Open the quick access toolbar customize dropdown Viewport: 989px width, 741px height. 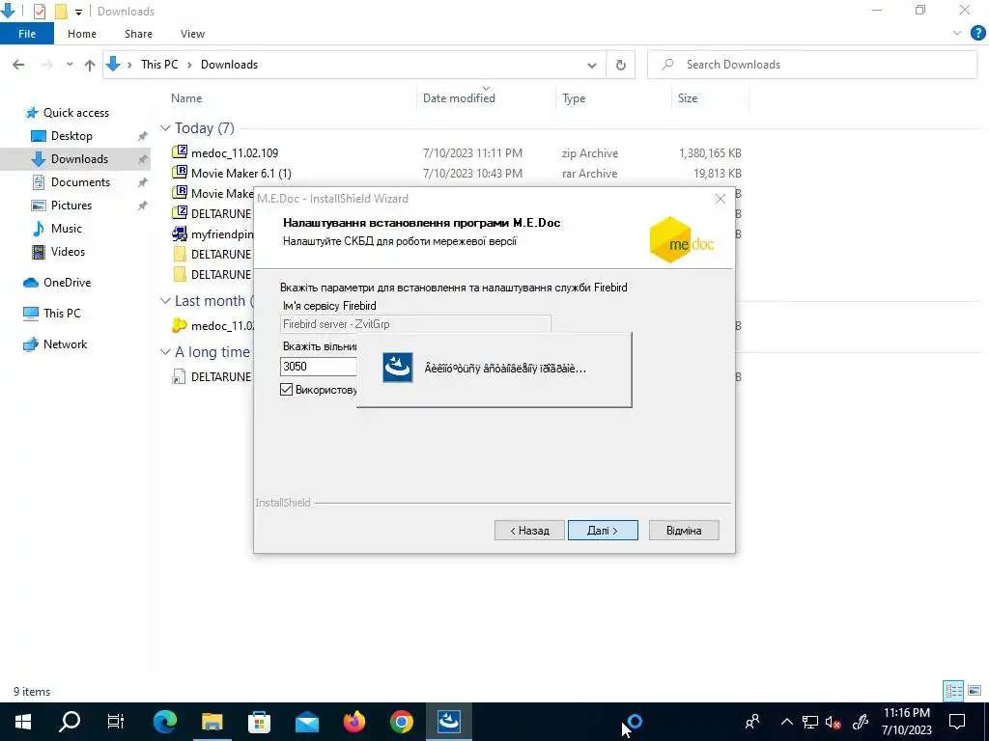pyautogui.click(x=78, y=12)
